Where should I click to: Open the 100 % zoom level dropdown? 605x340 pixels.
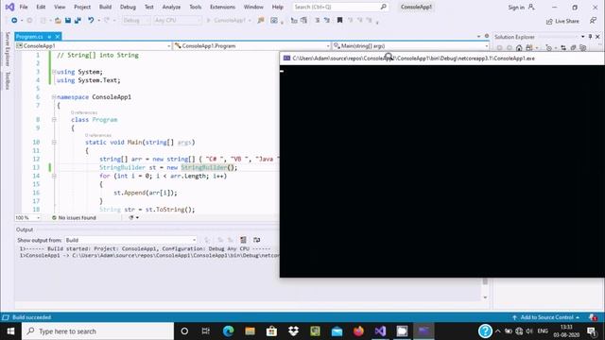coord(27,218)
